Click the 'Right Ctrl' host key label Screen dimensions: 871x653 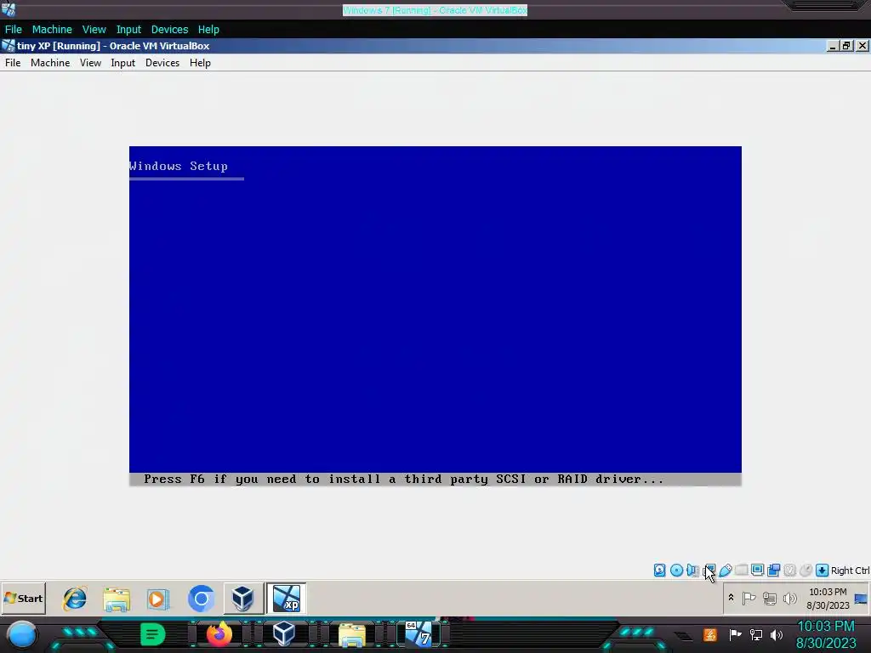tap(850, 571)
